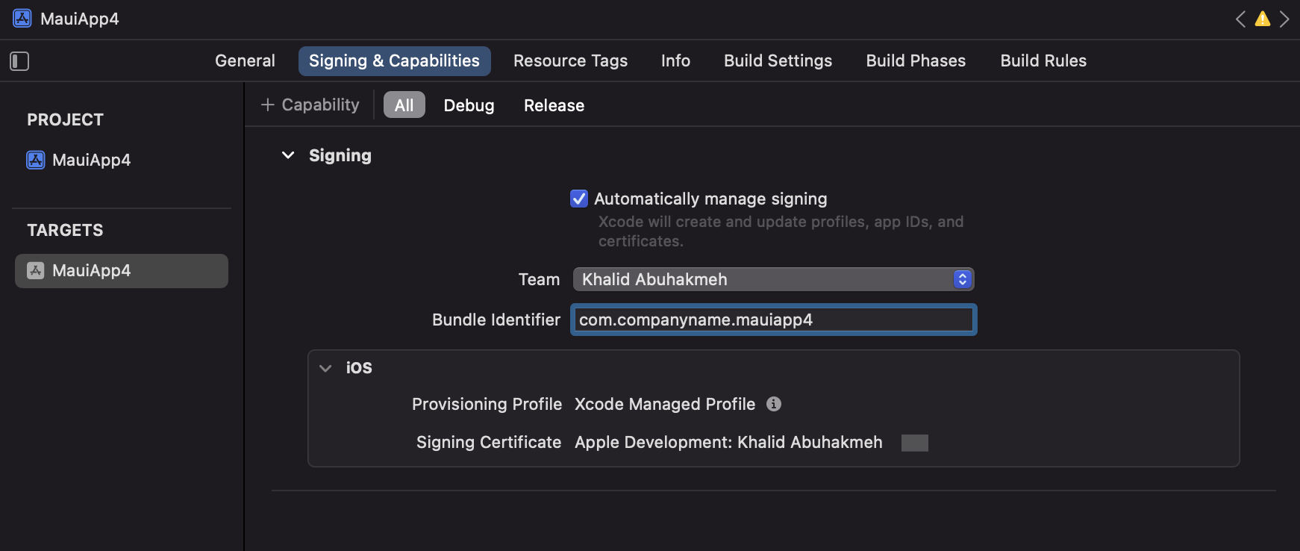Click the MauiApp4 title text
This screenshot has width=1300, height=551.
pyautogui.click(x=79, y=19)
